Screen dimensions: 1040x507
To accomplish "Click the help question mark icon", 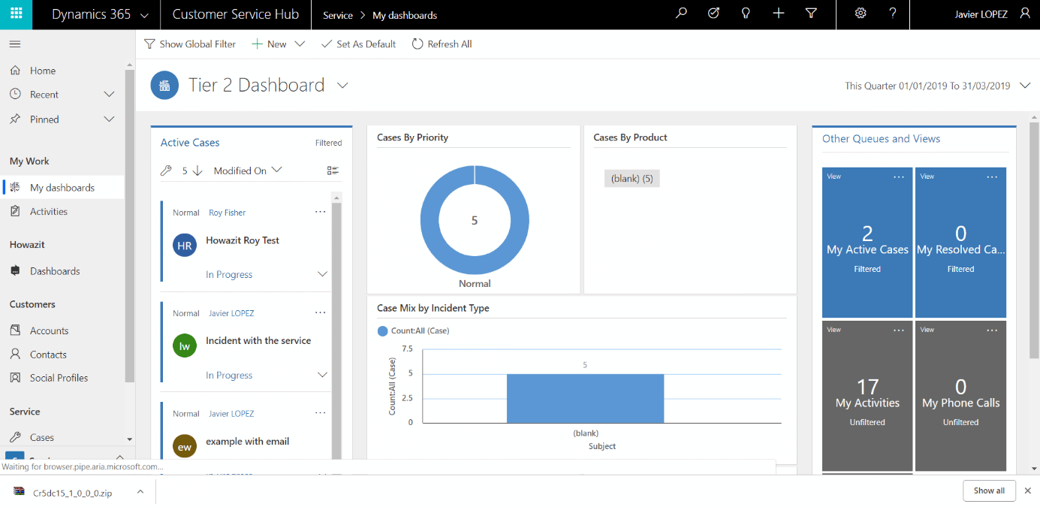I will click(x=893, y=14).
